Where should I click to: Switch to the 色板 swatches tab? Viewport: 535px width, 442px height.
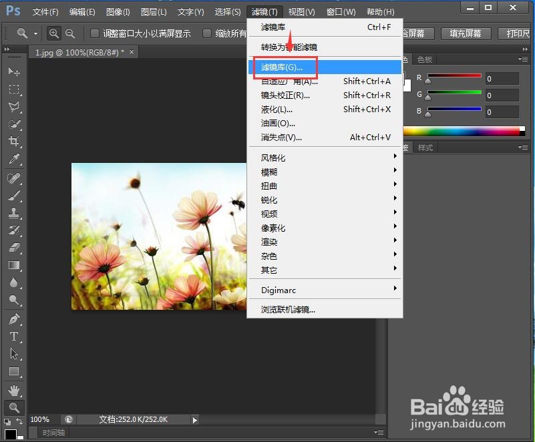pos(425,59)
